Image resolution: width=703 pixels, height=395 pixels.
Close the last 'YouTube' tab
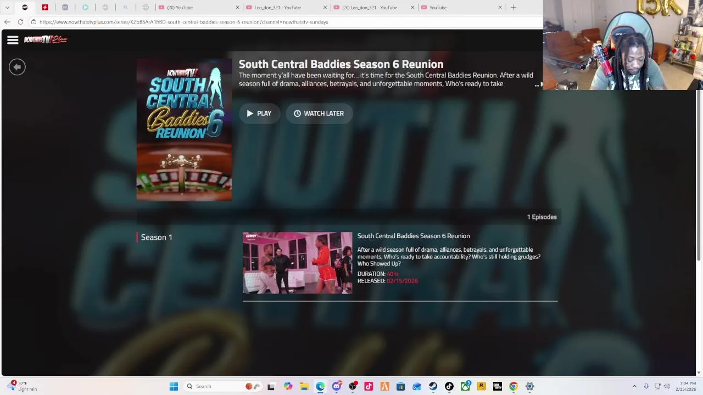(x=500, y=8)
